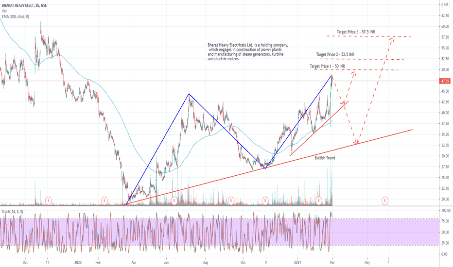
Task: Click the 60.00 price scale label
Action: [x=445, y=26]
